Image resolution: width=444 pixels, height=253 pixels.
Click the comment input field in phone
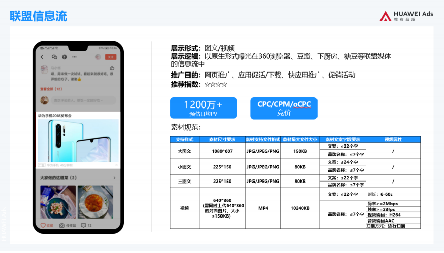pyautogui.click(x=83, y=100)
